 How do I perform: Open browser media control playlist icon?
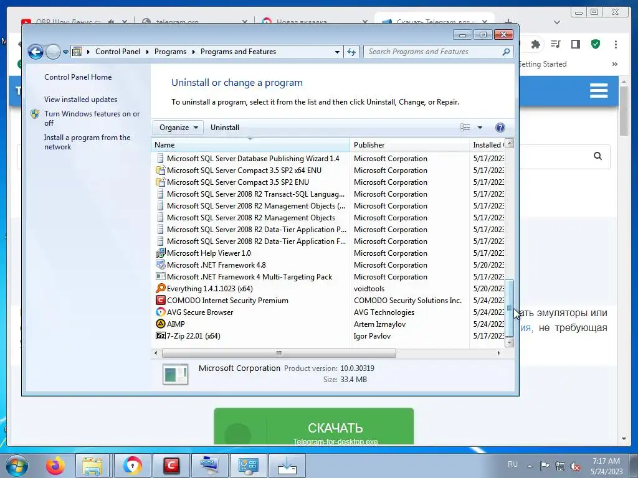coord(555,44)
